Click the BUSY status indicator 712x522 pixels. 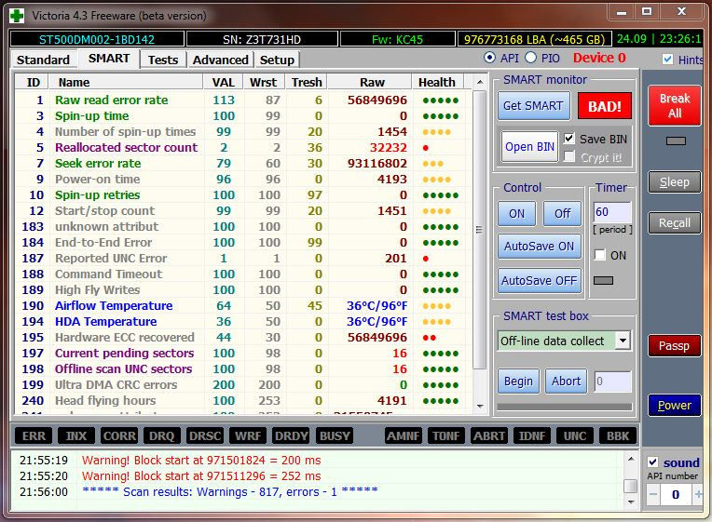(335, 435)
